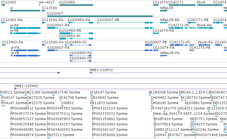Select the l(1)G0469-PD protein label

coord(81,58)
